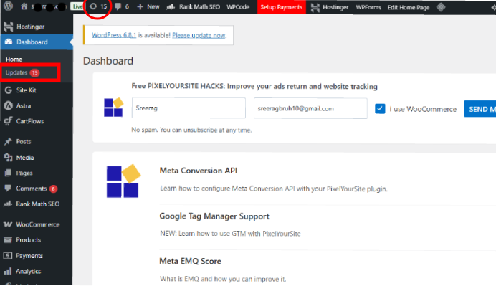Open the Meta Conversion API article

coord(199,171)
